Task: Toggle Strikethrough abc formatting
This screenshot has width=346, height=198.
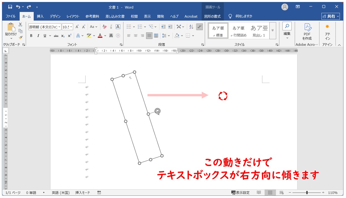Action: pyautogui.click(x=56, y=36)
